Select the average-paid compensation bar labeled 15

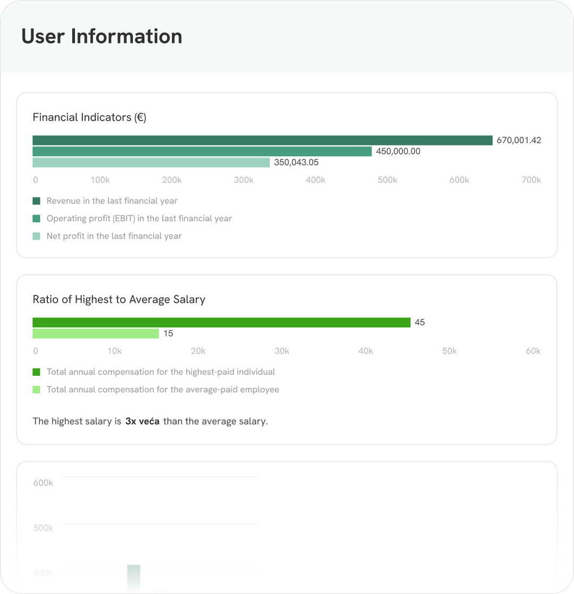tap(96, 333)
